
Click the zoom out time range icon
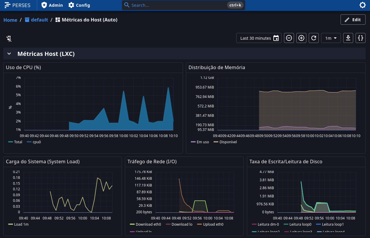tap(289, 38)
